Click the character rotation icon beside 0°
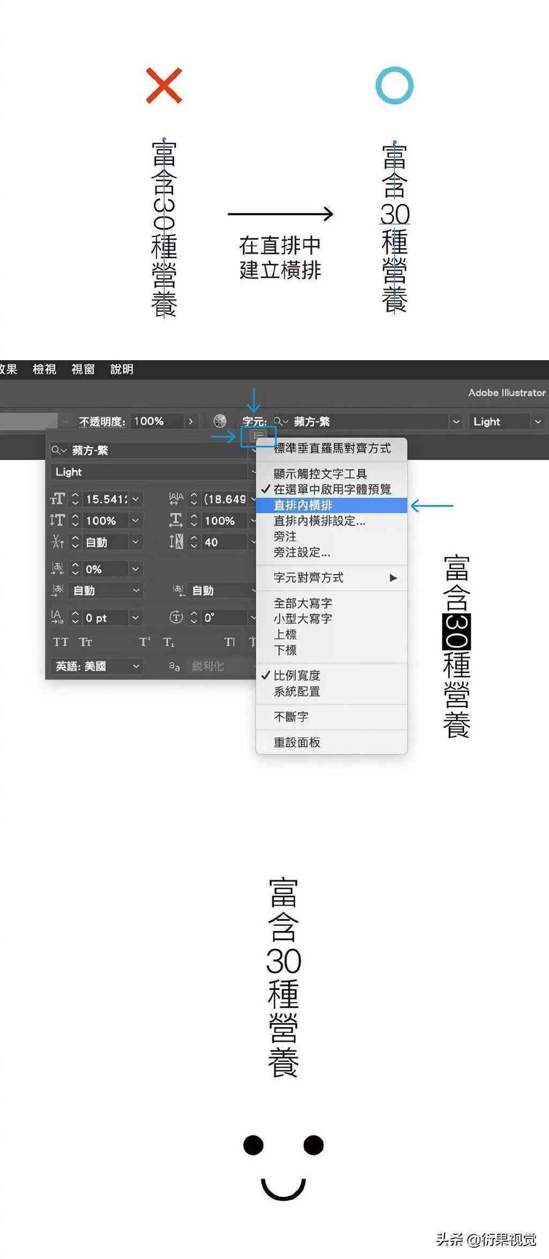Viewport: 549px width, 1259px height. (x=176, y=617)
